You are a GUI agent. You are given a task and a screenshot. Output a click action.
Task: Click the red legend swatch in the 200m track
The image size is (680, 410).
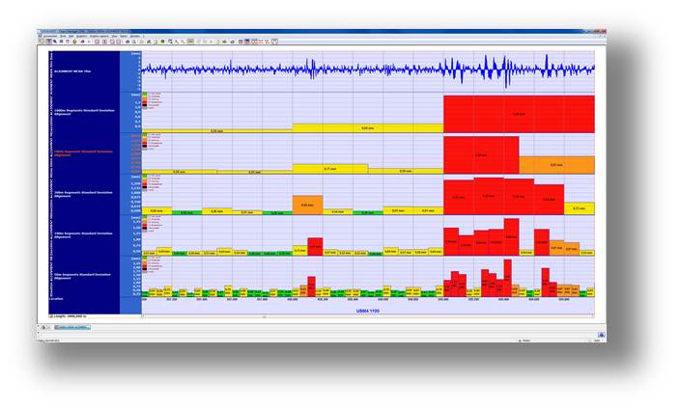pyautogui.click(x=146, y=184)
